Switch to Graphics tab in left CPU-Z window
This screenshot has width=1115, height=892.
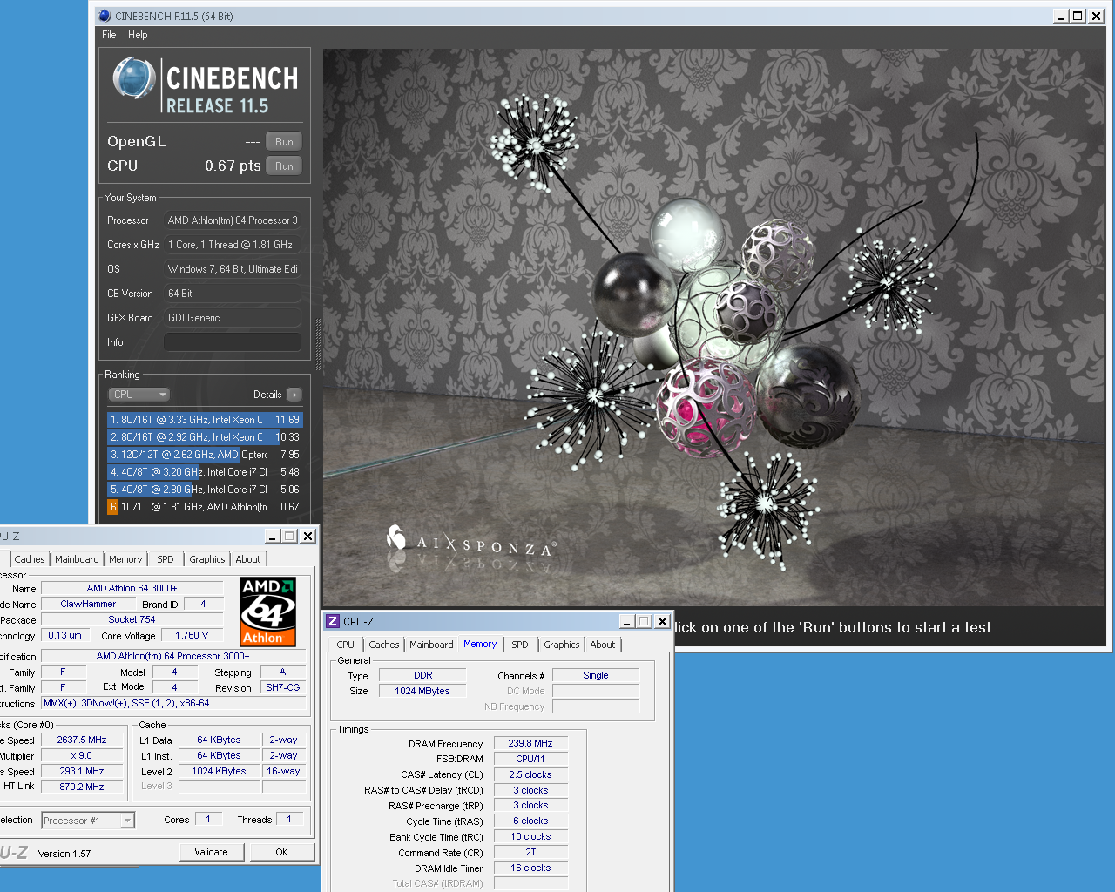pos(207,559)
